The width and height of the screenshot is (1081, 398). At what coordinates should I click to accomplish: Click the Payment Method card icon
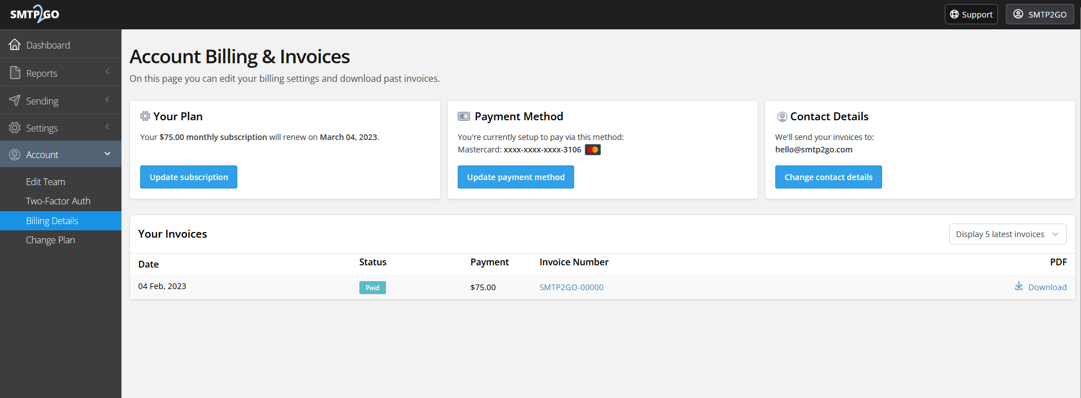coord(464,116)
